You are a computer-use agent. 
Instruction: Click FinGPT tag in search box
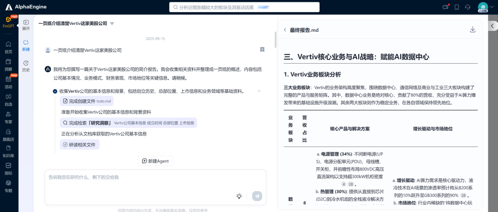click(x=263, y=7)
